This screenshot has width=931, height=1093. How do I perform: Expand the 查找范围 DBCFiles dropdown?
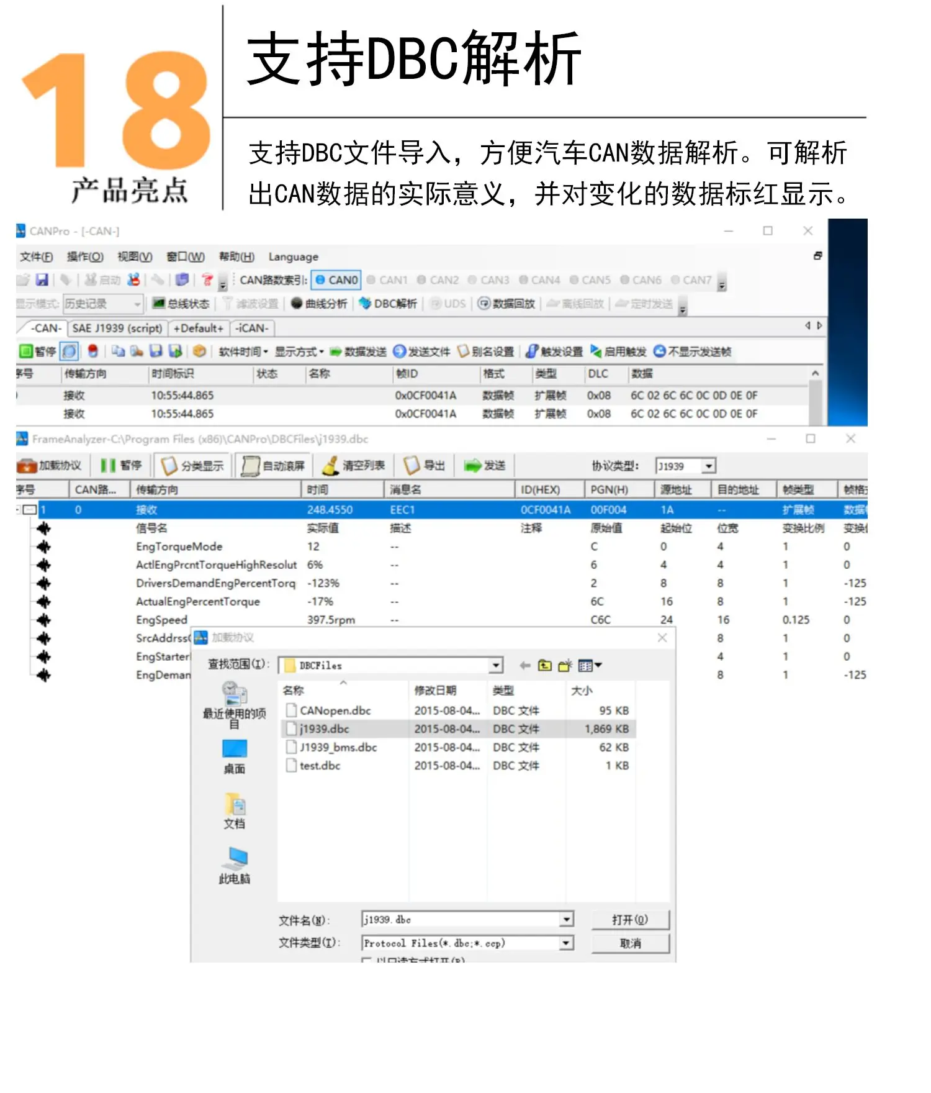[x=496, y=666]
